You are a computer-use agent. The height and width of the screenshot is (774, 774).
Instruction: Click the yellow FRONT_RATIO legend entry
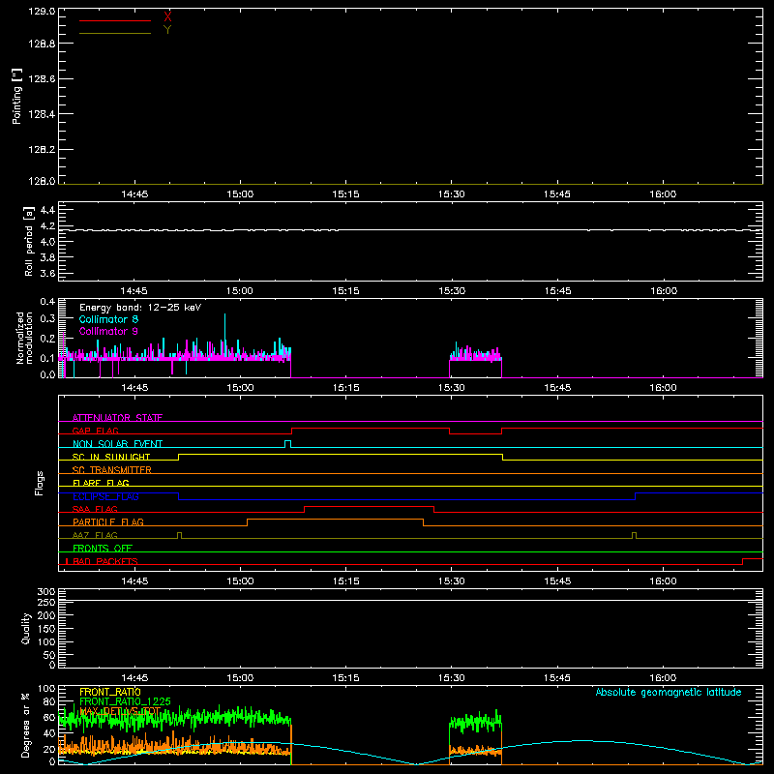click(x=110, y=692)
